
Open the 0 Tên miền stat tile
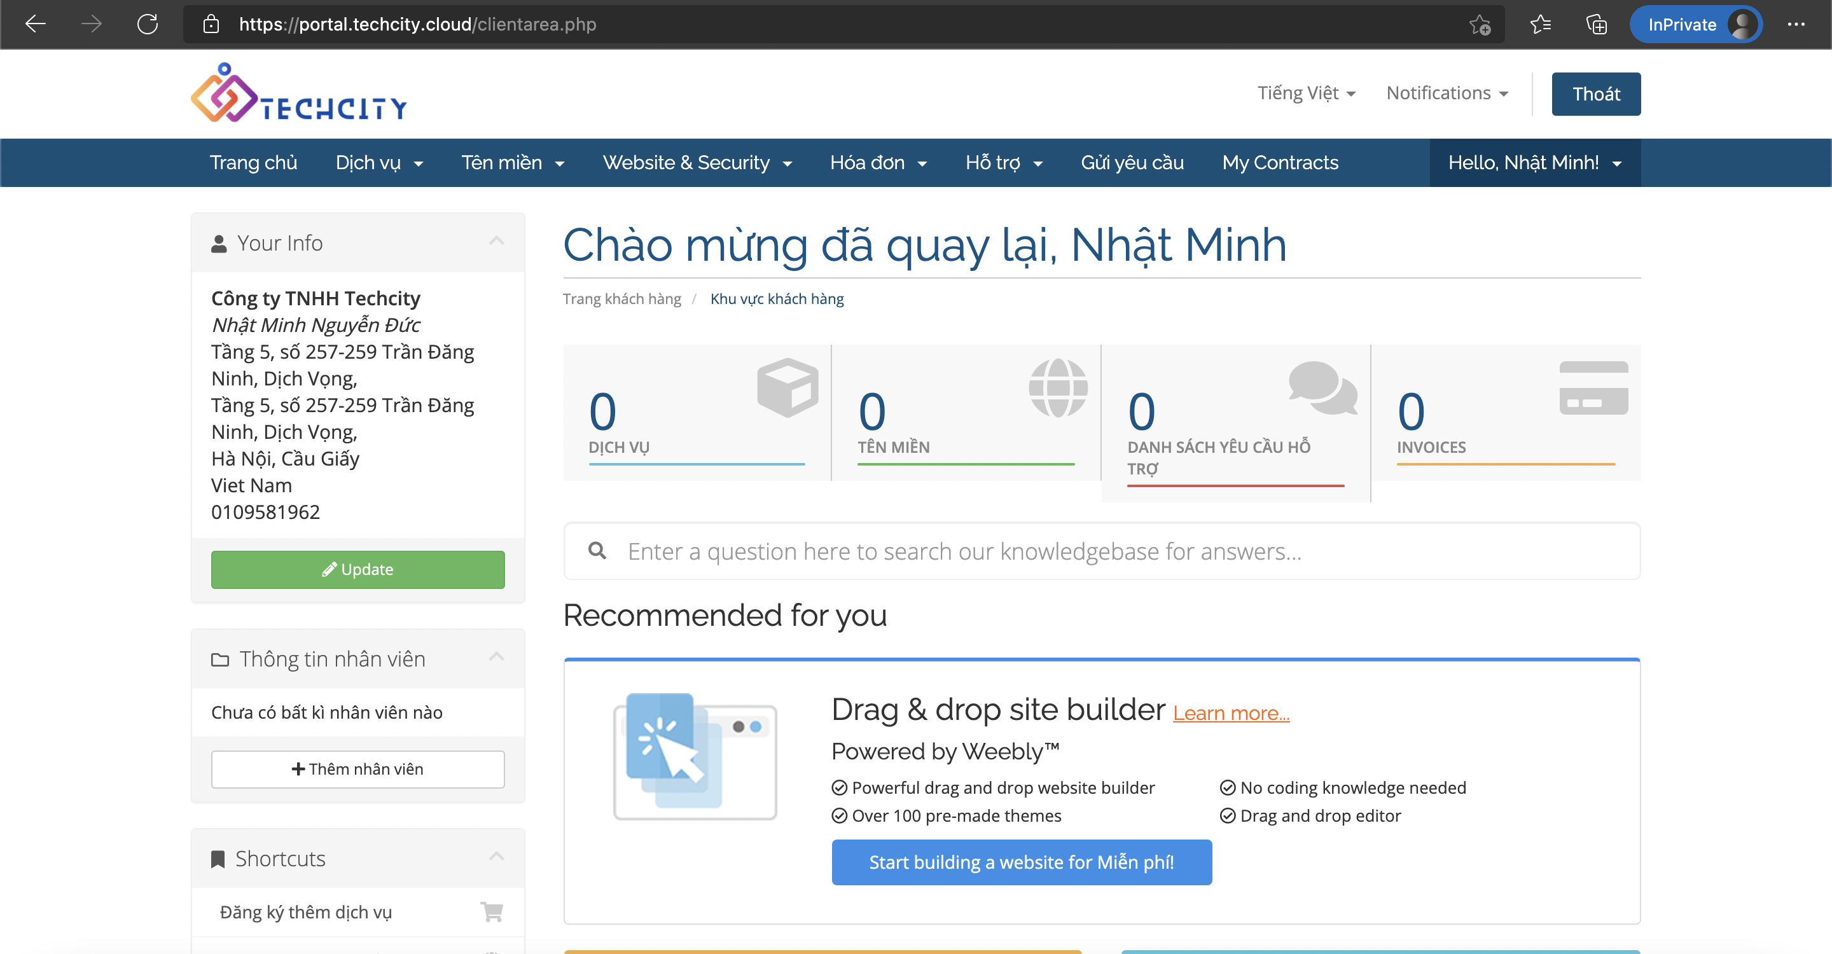(x=966, y=412)
